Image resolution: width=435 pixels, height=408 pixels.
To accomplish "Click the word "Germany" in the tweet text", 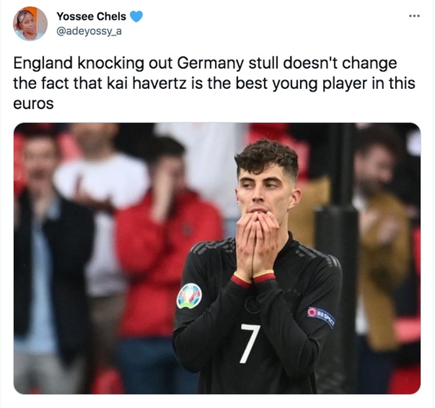I will (x=210, y=63).
